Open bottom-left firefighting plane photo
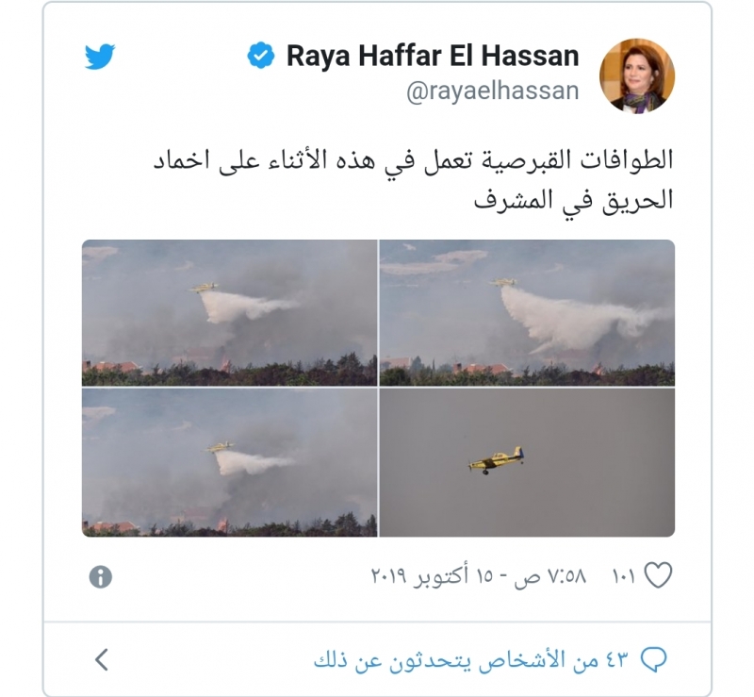754x697 pixels. coord(229,462)
